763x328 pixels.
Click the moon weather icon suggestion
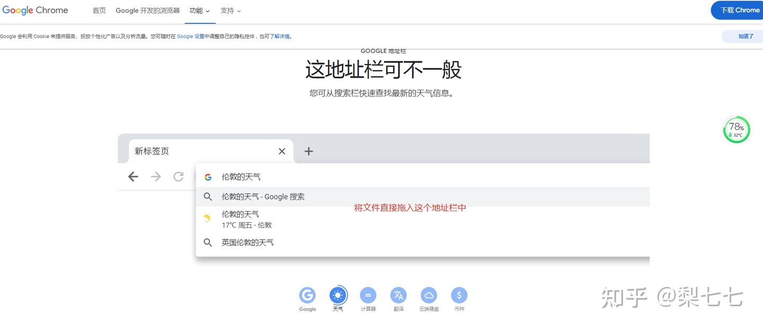207,218
